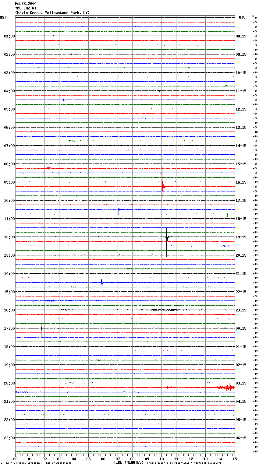Click the MST column header
Image resolution: width=259 pixels, height=467 pixels.
click(x=3, y=17)
